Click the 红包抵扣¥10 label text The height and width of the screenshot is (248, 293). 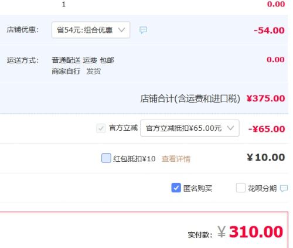tap(134, 159)
